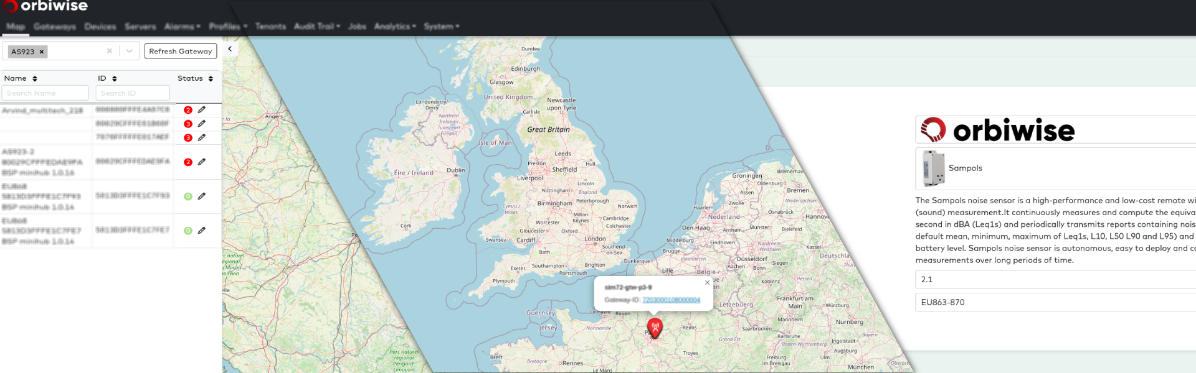
Task: Open the region filter dropdown arrow
Action: tap(130, 51)
